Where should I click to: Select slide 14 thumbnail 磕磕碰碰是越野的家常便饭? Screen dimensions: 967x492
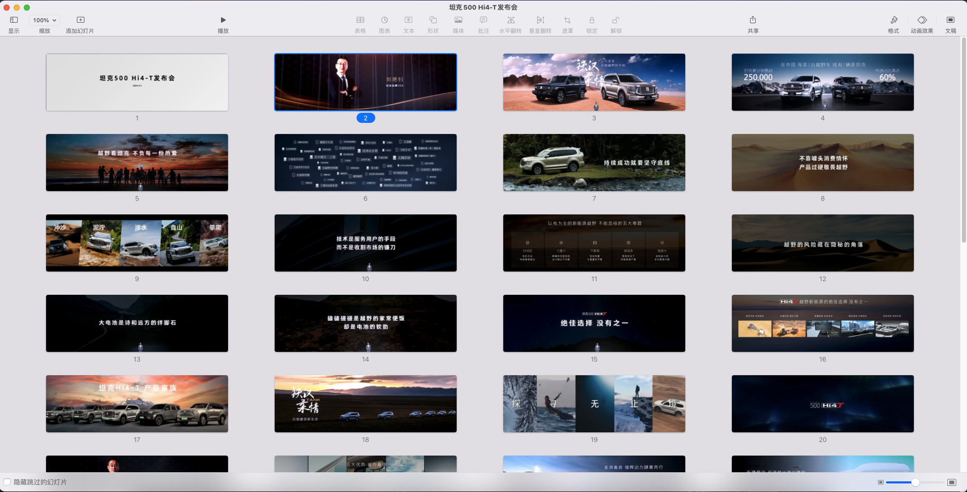point(366,324)
